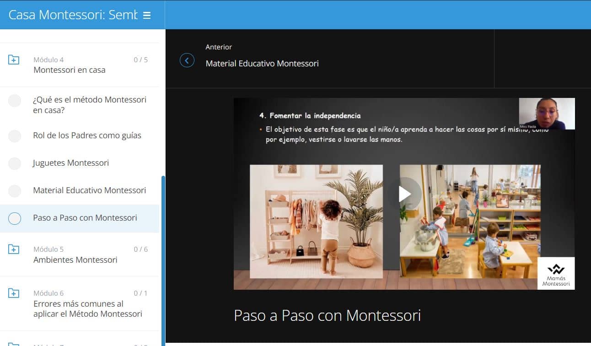Toggle completion circle for Paso a Paso
591x346 pixels.
(x=15, y=218)
